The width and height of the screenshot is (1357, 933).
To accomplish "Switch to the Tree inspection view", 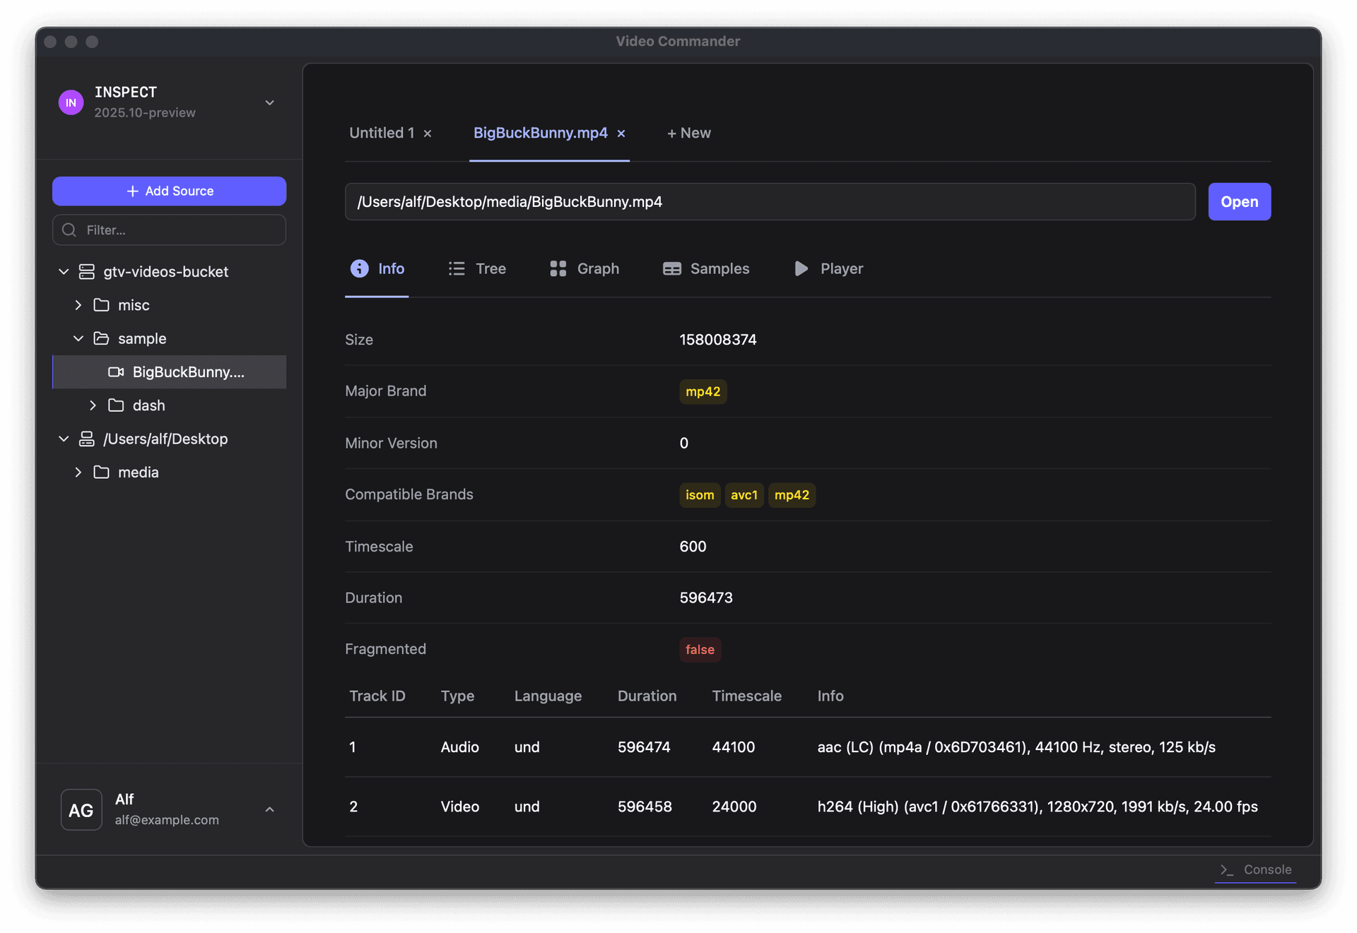I will click(x=477, y=268).
